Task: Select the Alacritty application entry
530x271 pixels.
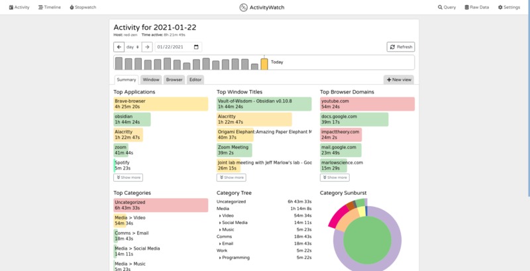Action: tap(128, 135)
